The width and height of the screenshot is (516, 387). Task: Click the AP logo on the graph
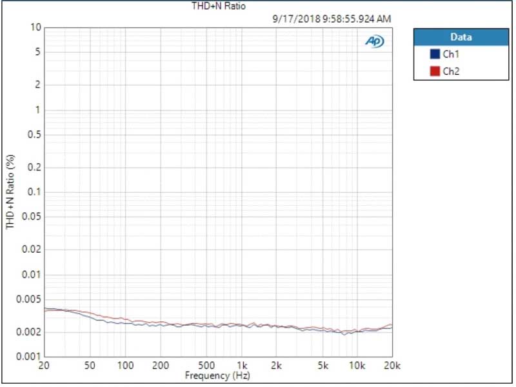(374, 41)
